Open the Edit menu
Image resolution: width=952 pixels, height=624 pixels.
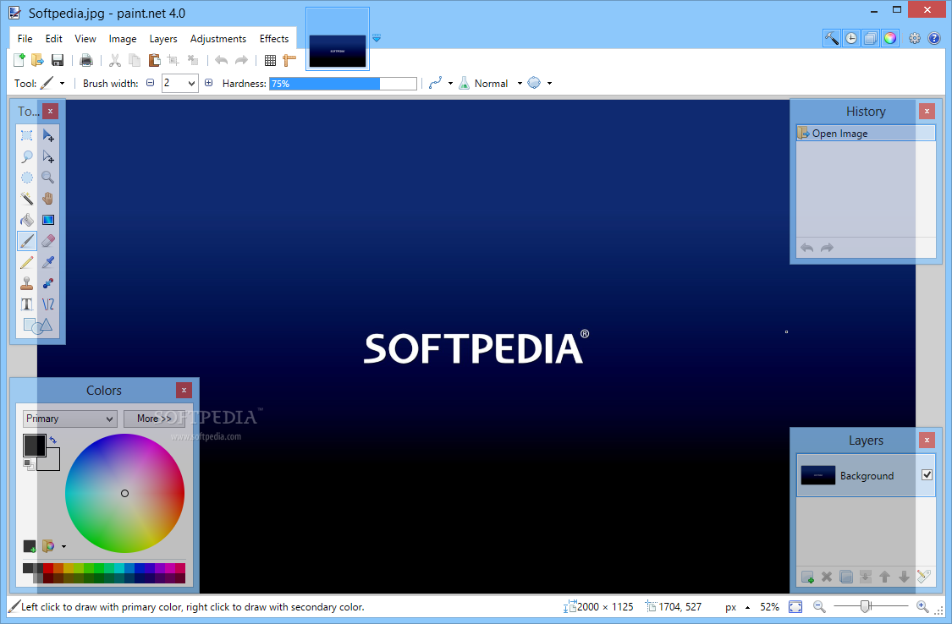tap(53, 38)
